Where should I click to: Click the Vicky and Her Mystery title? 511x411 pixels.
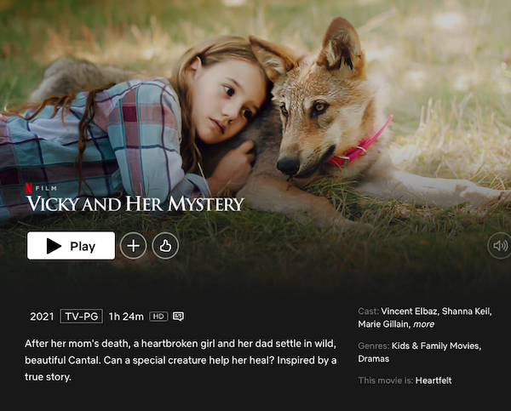[x=135, y=204]
